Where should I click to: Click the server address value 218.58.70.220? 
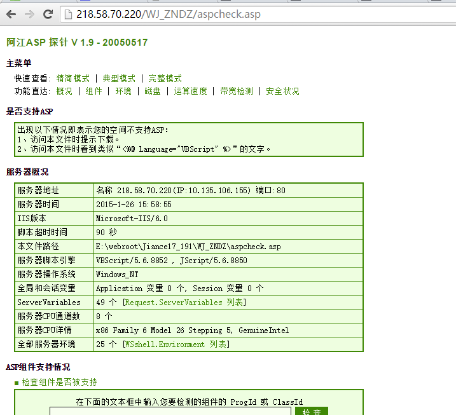point(191,191)
